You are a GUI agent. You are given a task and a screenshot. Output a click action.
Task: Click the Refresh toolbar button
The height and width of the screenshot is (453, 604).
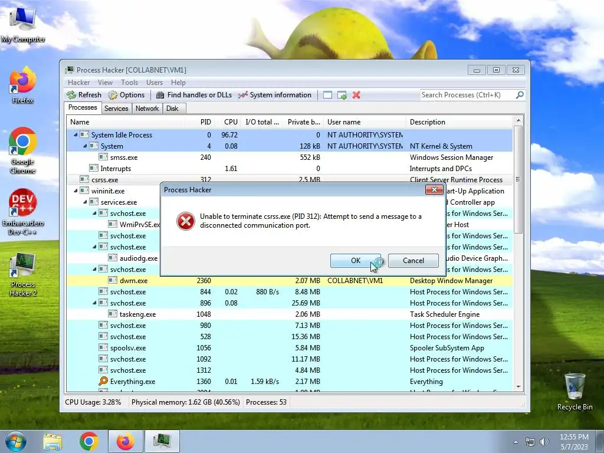click(84, 95)
